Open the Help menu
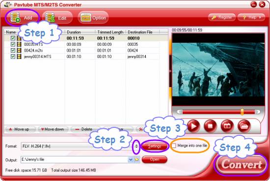The height and width of the screenshot is (181, 270). point(251,17)
